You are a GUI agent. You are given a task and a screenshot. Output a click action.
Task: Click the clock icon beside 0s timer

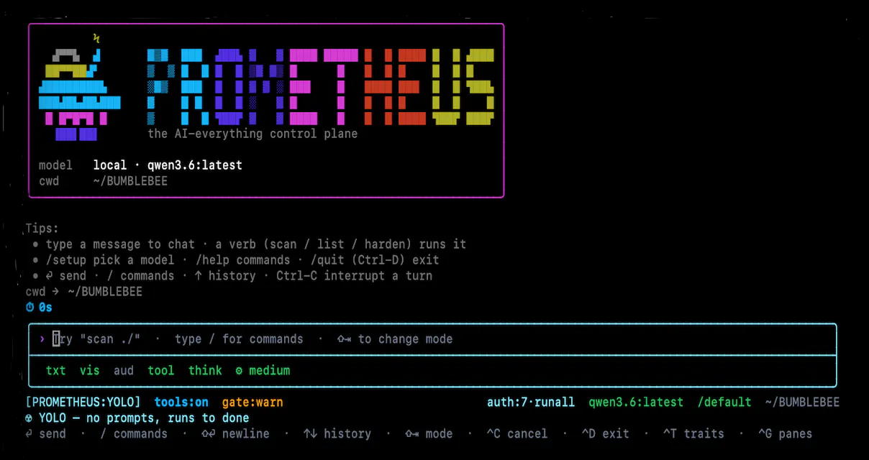(29, 308)
